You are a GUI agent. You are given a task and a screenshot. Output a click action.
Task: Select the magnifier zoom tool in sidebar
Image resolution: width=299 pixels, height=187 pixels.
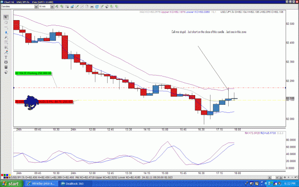[6, 38]
